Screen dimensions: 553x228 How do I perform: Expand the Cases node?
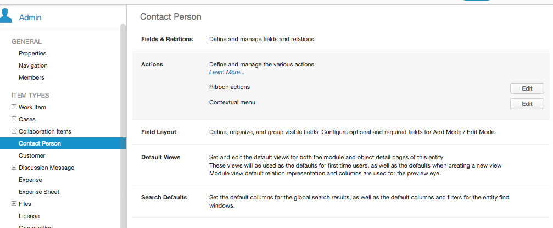(x=14, y=119)
